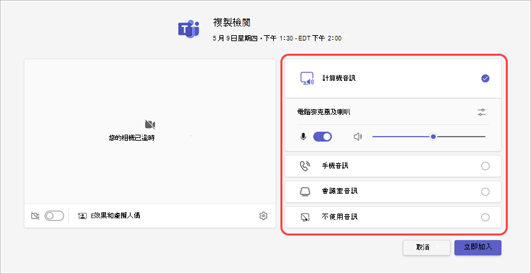Turn off the microphone toggle
The image size is (531, 274).
[322, 137]
